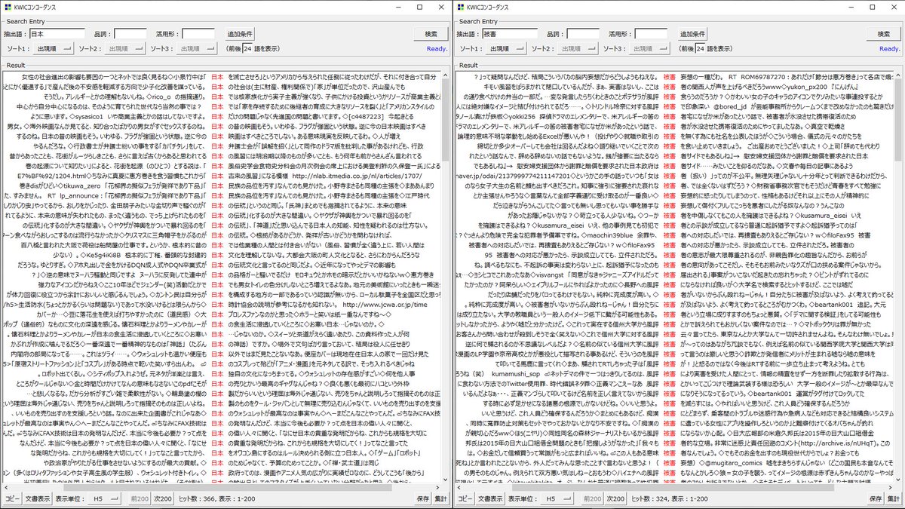The height and width of the screenshot is (509, 905).
Task: Click the コピー button in right window
Action: pos(465,499)
